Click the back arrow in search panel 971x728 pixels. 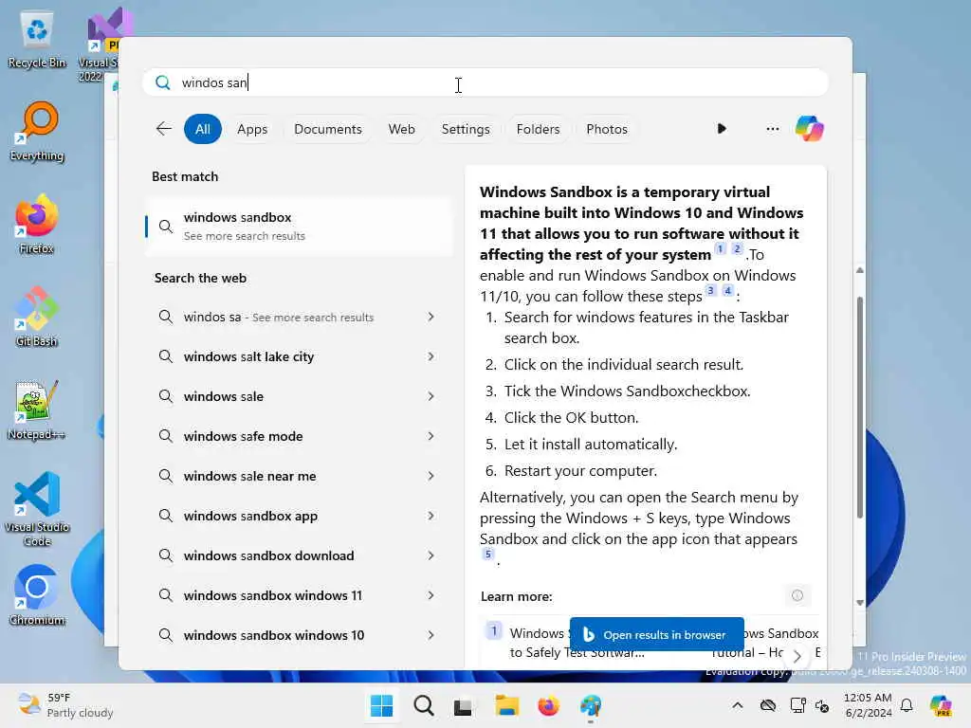click(163, 129)
